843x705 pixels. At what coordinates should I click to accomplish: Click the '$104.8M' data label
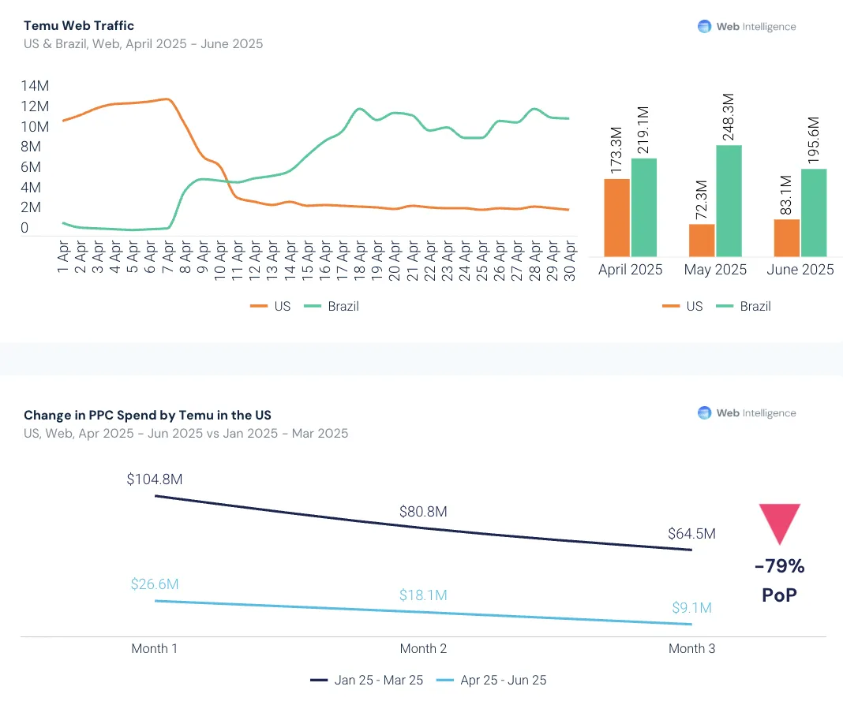click(x=155, y=479)
